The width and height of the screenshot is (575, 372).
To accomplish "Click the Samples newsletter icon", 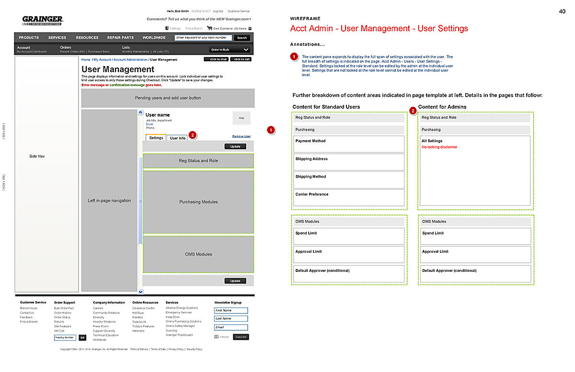I will click(x=217, y=337).
